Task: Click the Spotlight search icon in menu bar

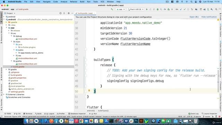Action: pos(191,2)
